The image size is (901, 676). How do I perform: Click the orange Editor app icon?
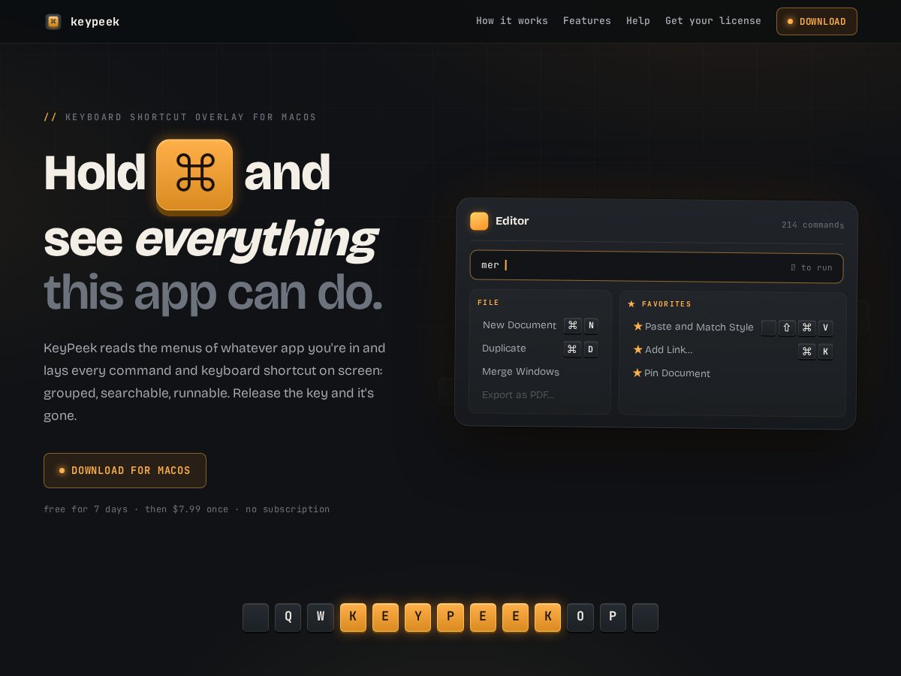(x=479, y=221)
